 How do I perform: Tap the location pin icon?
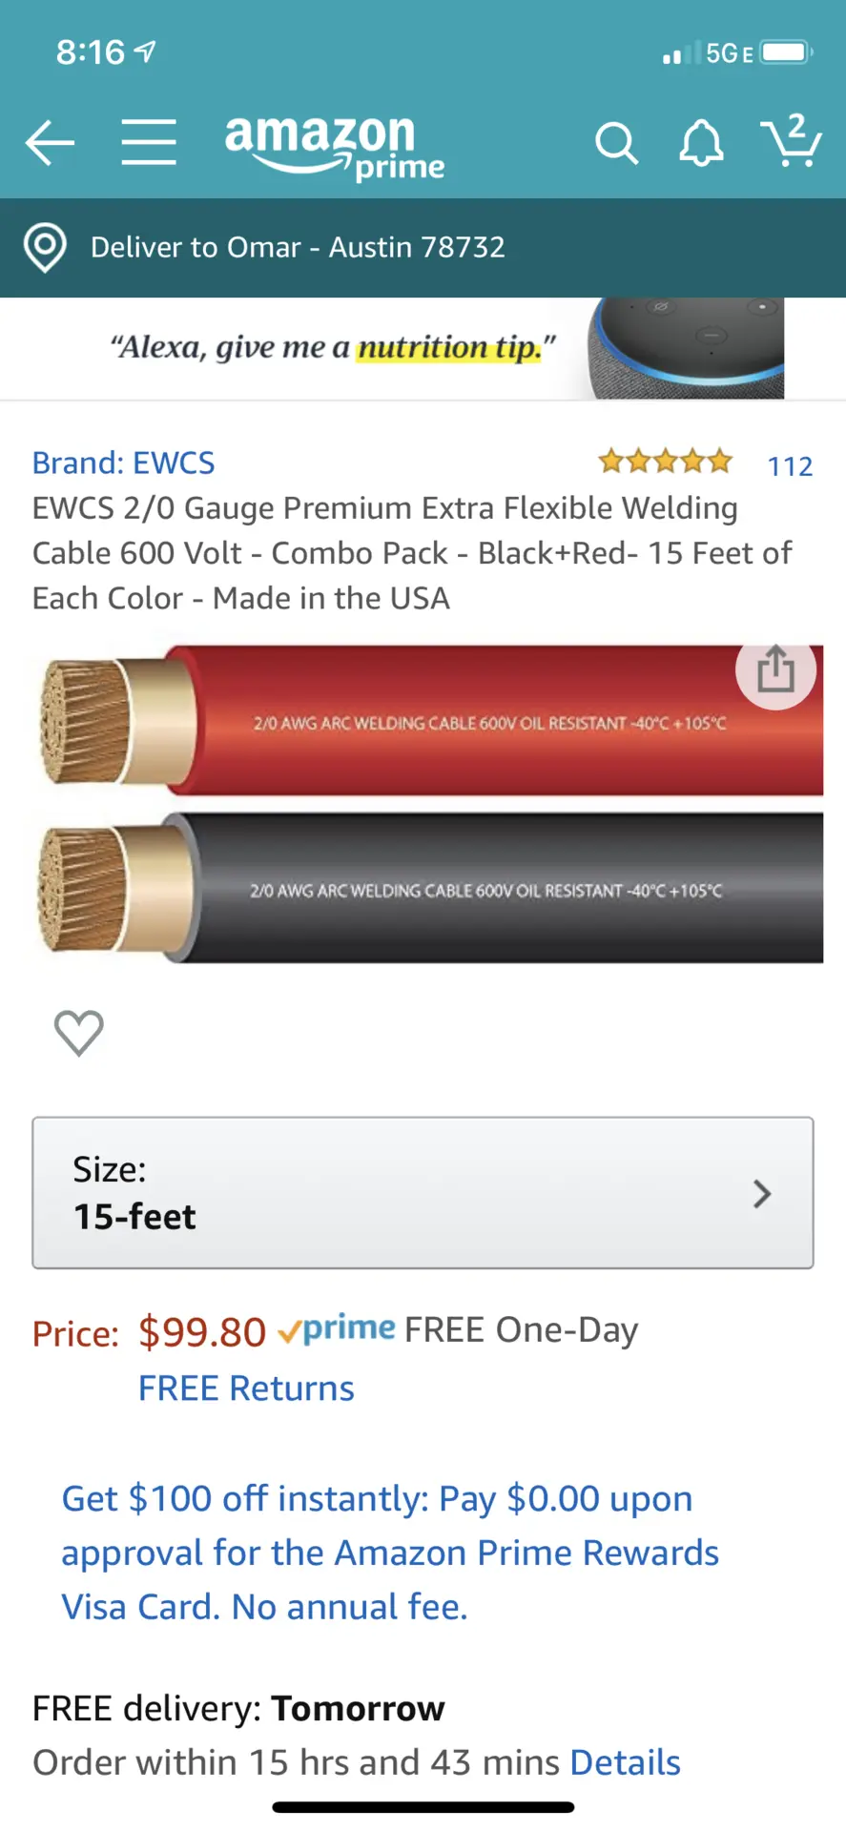coord(45,248)
